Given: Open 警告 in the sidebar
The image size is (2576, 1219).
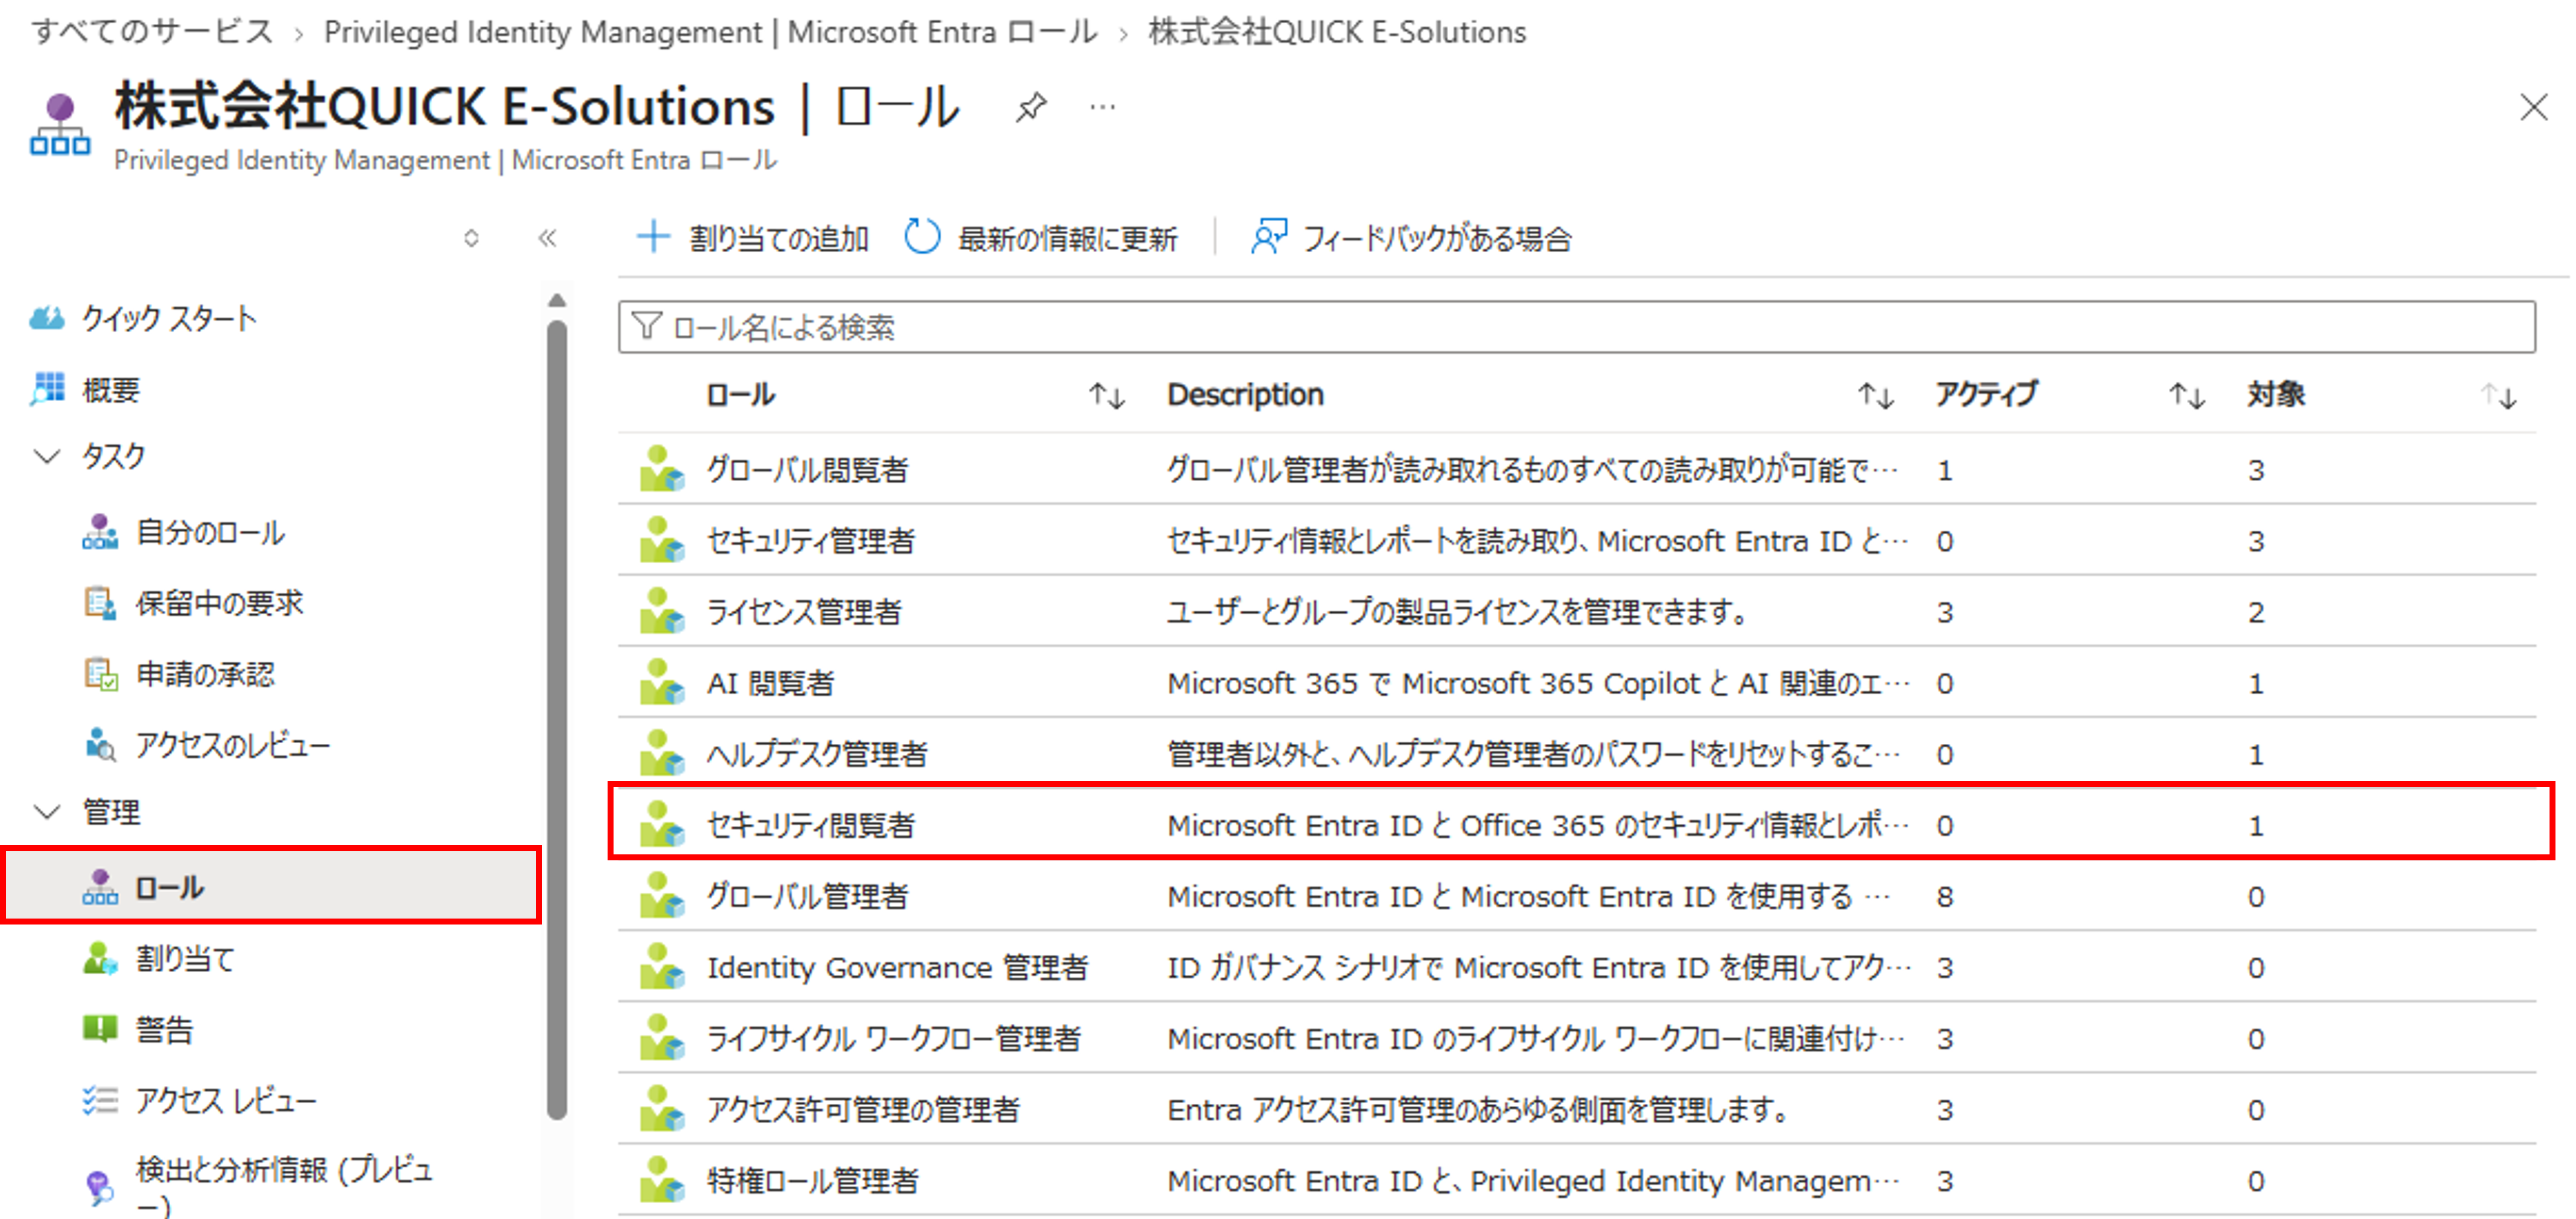Looking at the screenshot, I should click(x=164, y=1029).
